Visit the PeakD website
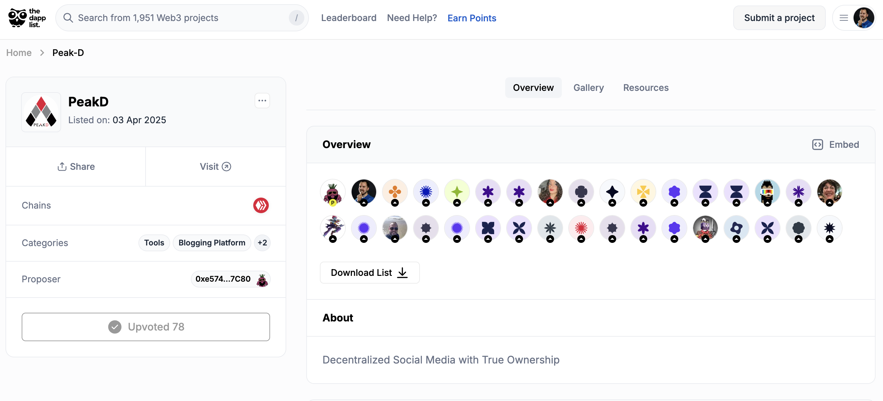883x401 pixels. (x=216, y=167)
